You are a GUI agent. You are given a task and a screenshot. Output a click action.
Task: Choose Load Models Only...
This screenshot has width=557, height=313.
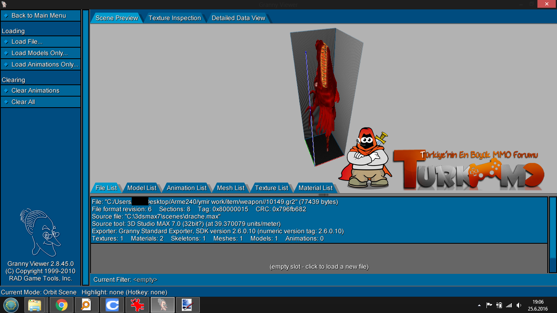40,53
